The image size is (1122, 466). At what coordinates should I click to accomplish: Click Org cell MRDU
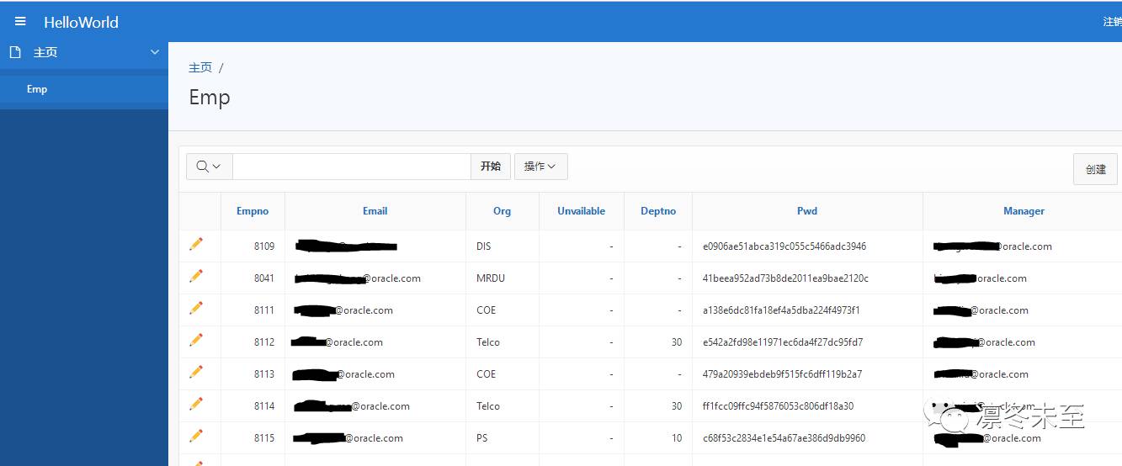491,278
